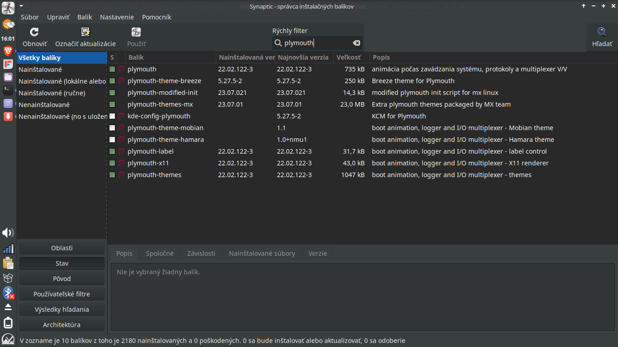Viewport: 618px width, 347px height.
Task: Mark the plymouth-theme-mobian status checkbox
Action: pyautogui.click(x=112, y=128)
